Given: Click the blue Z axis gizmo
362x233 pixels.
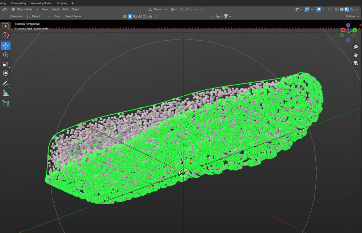Looking at the screenshot, I should (348, 25).
